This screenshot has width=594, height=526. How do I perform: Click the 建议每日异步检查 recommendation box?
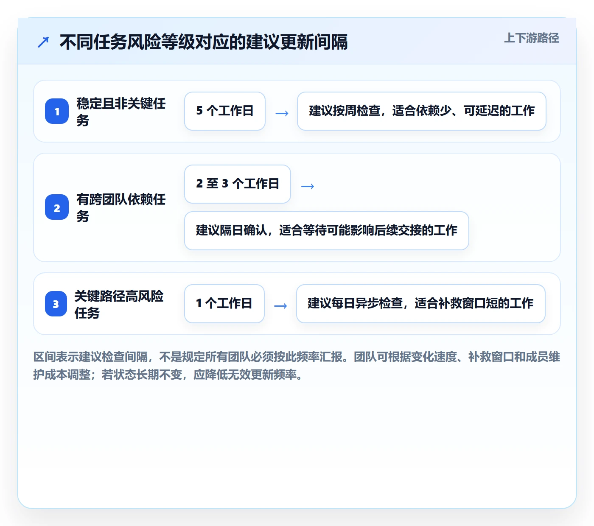(421, 304)
